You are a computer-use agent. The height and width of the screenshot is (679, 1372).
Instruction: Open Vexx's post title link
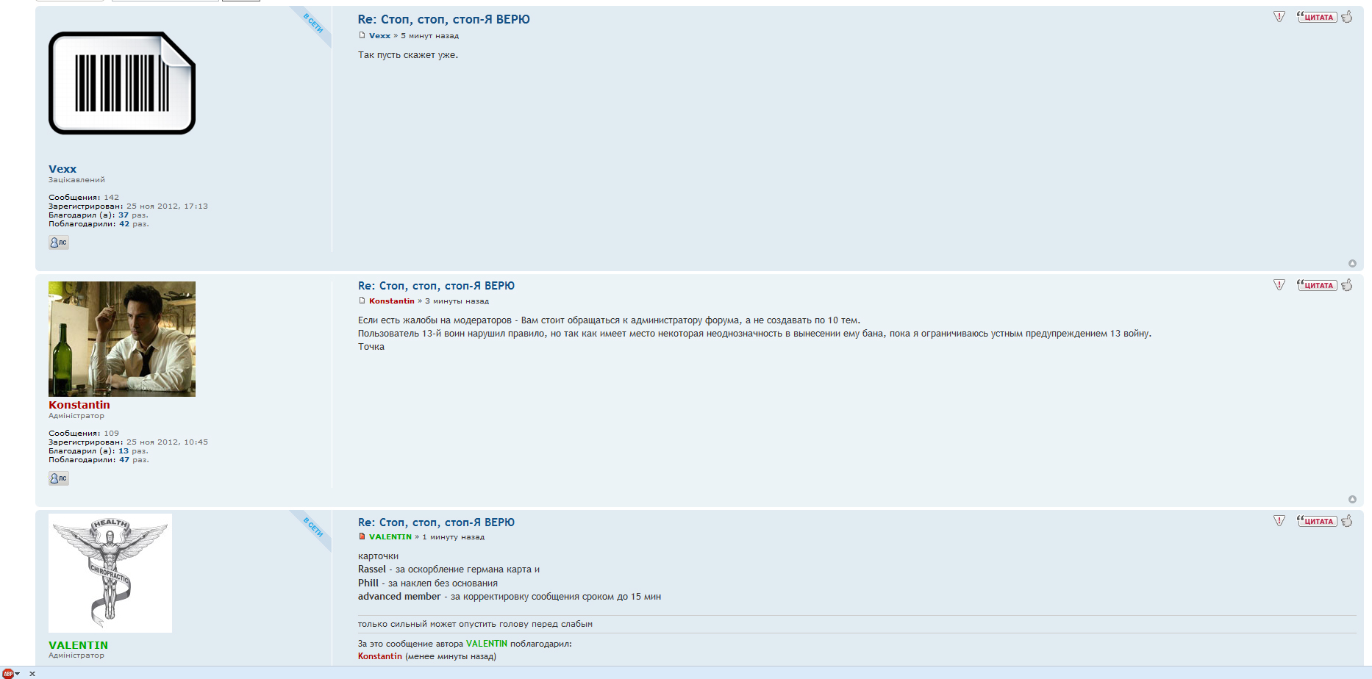(x=443, y=20)
